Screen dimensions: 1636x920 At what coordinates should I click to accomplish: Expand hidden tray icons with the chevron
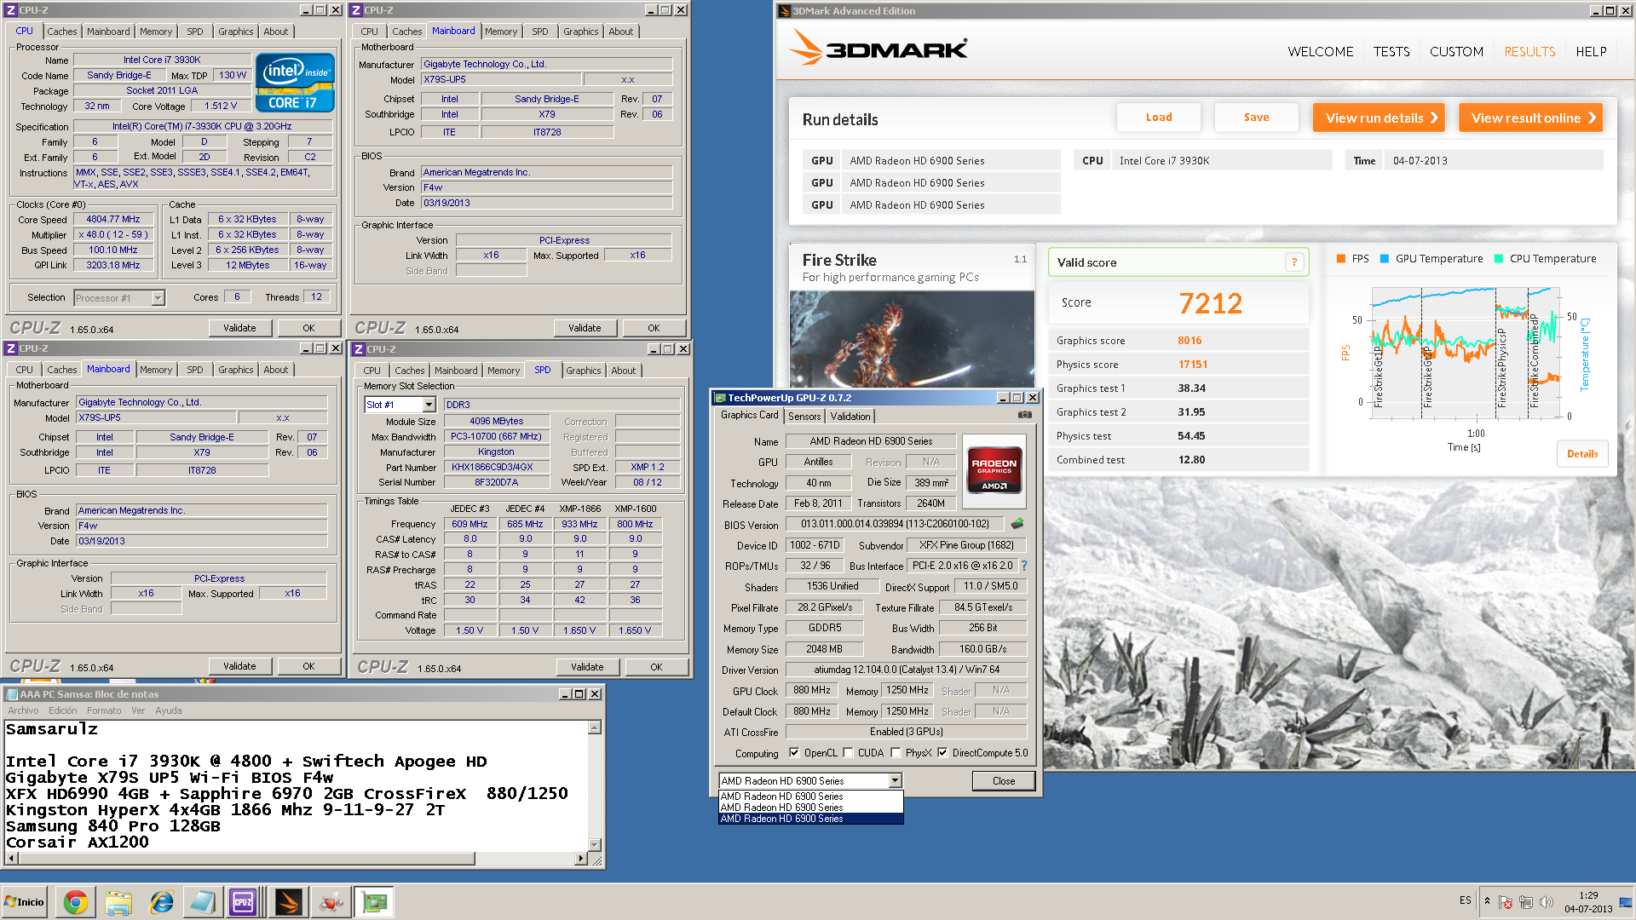pos(1487,901)
